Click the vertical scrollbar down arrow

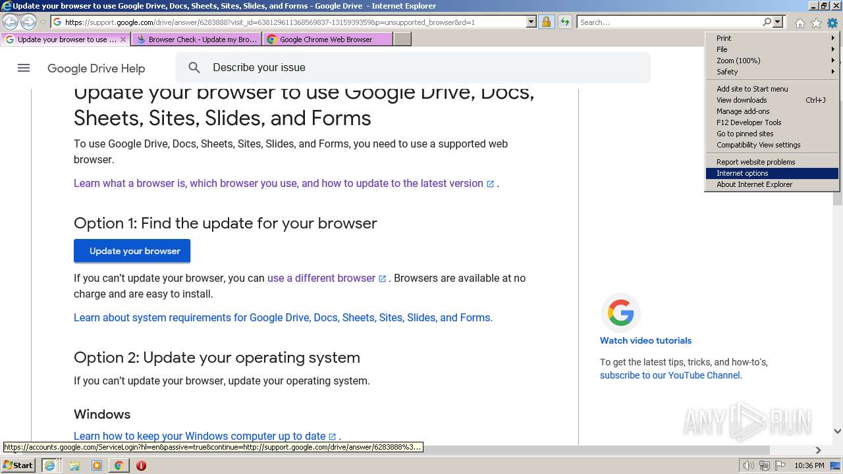[838, 431]
